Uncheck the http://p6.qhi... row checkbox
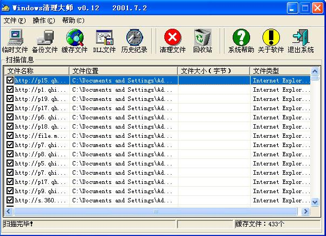Image resolution: width=326 pixels, height=236 pixels. click(10, 117)
